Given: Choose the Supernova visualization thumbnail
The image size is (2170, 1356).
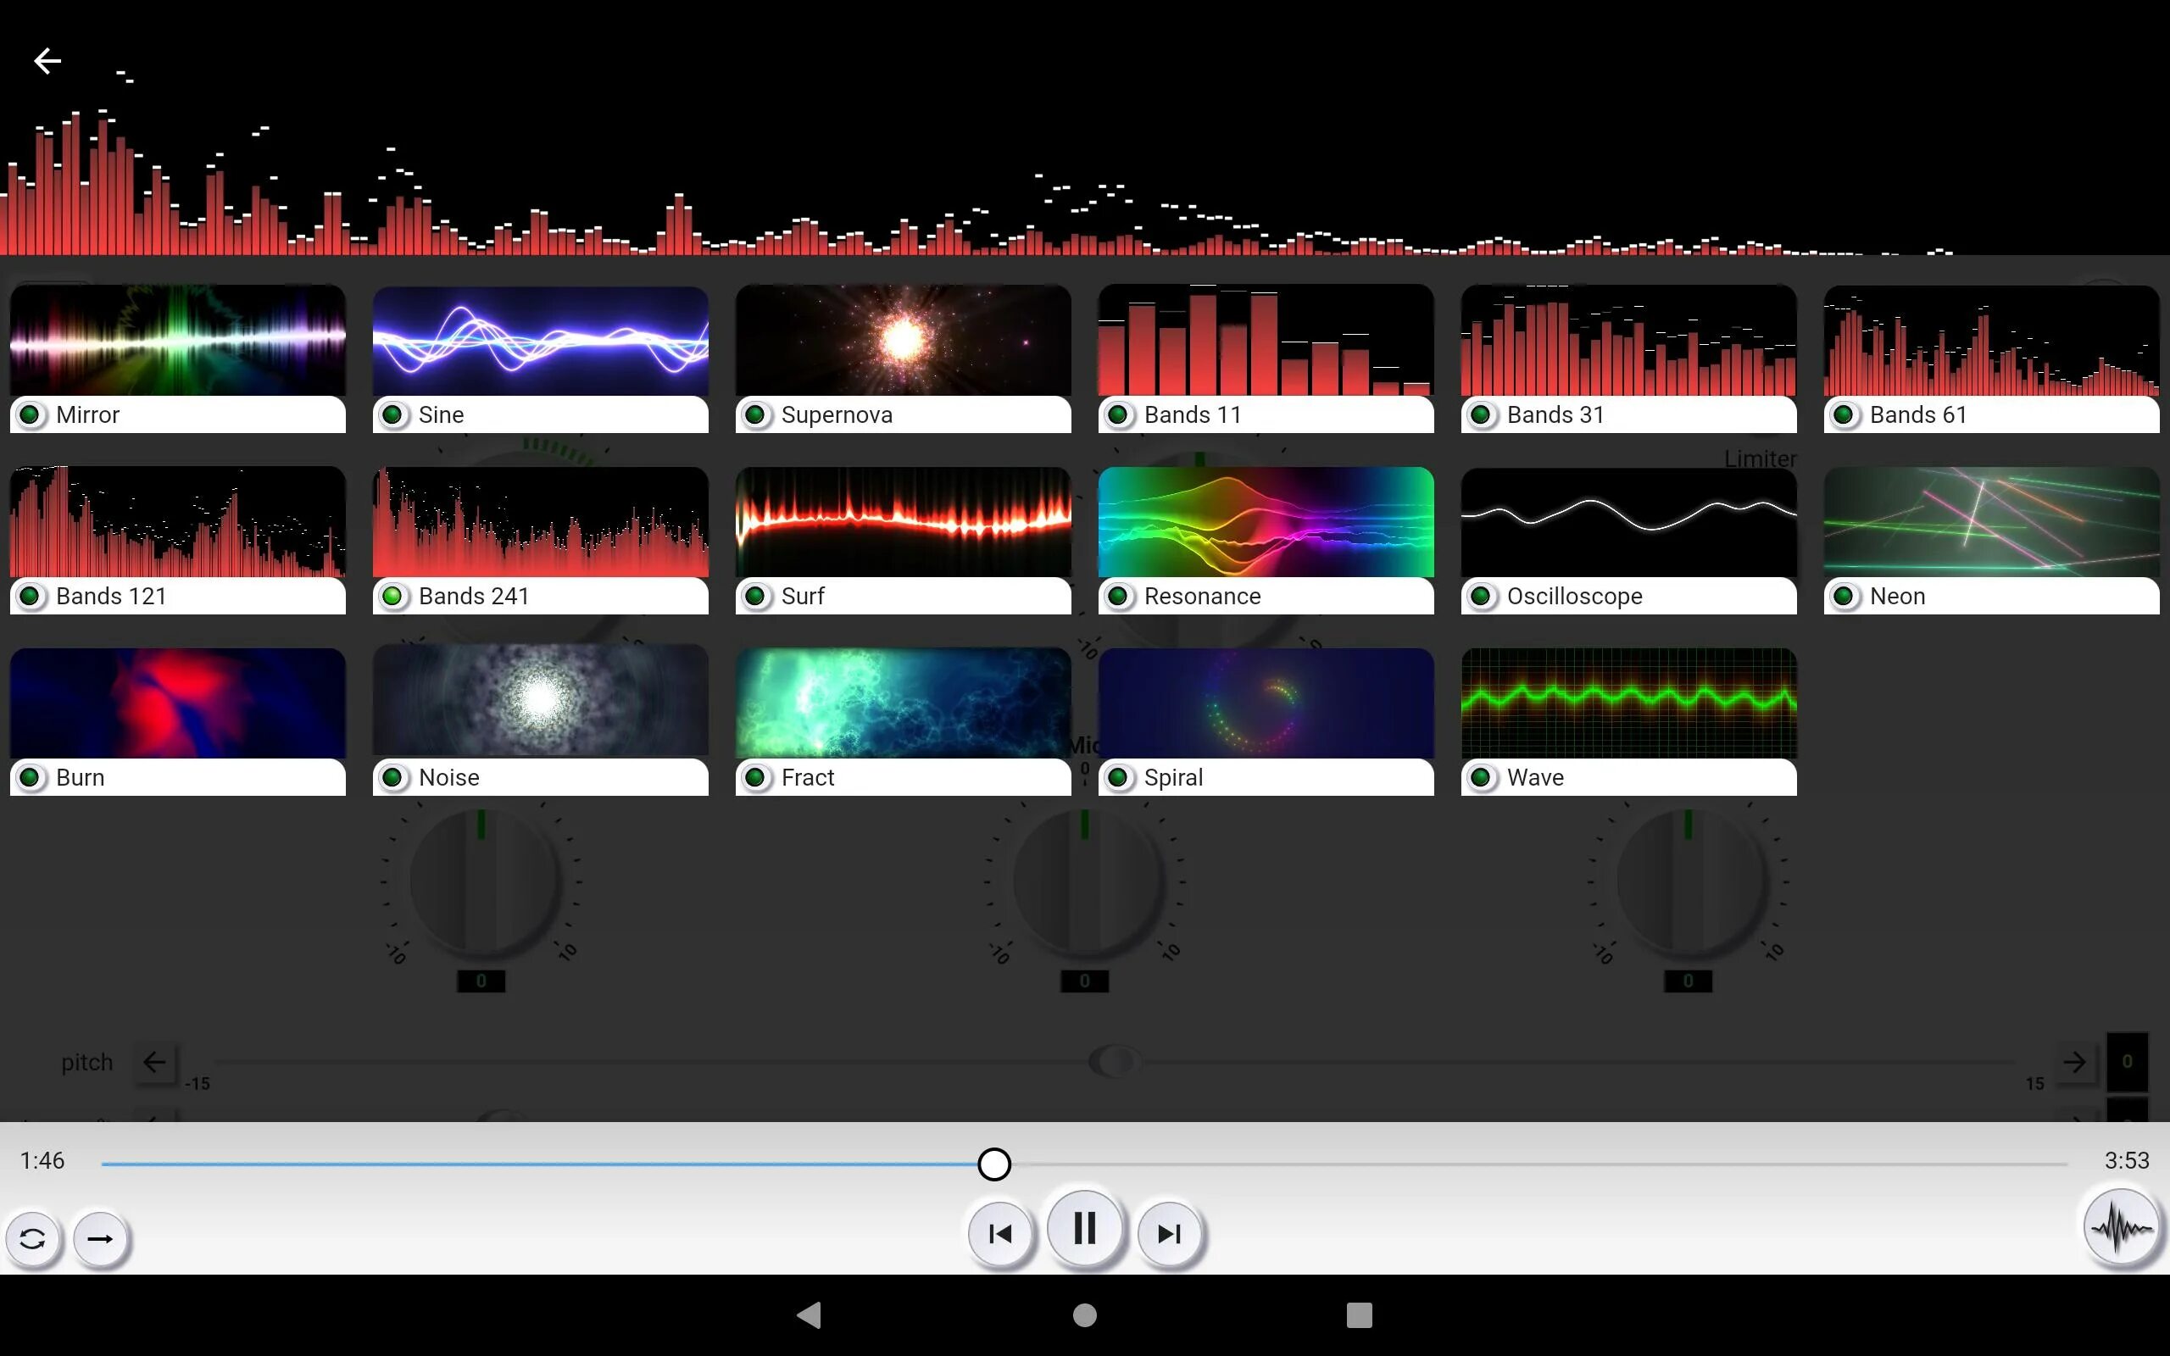Looking at the screenshot, I should (x=903, y=341).
